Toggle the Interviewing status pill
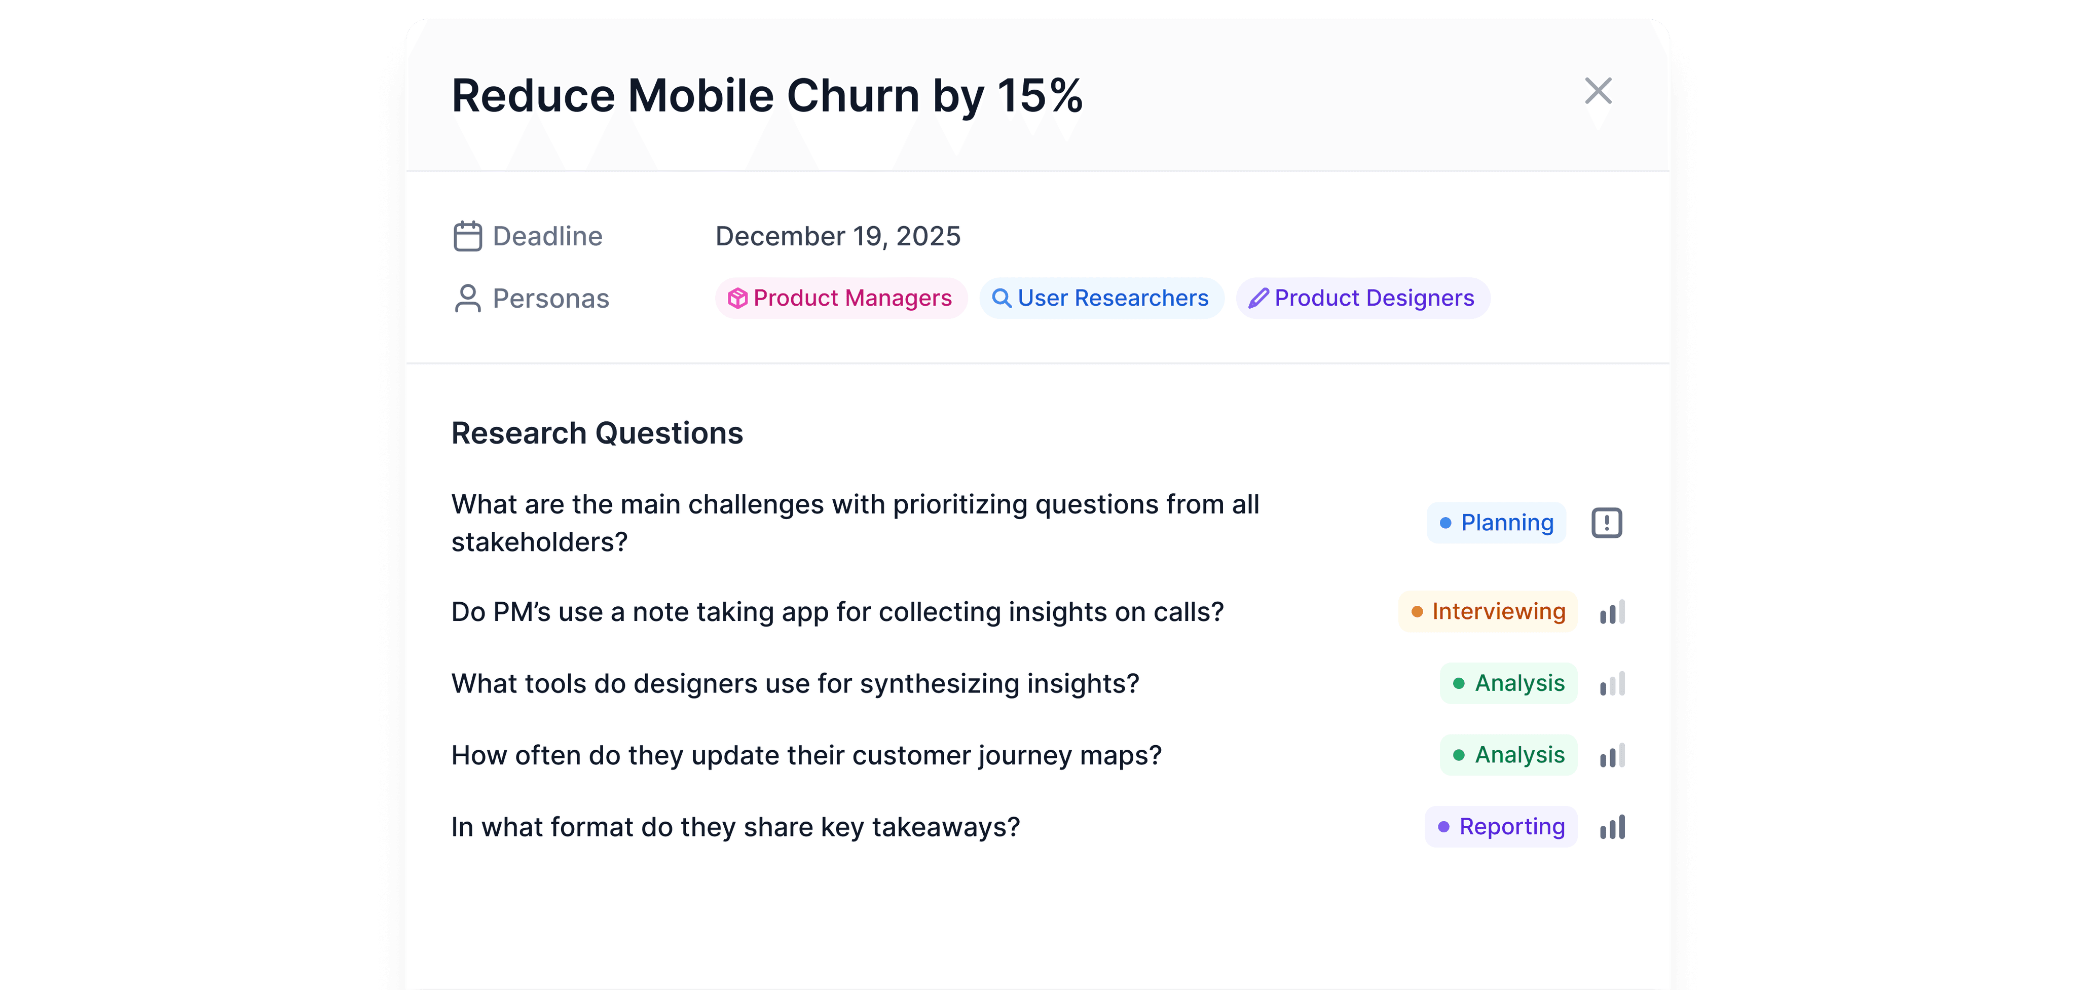2076x990 pixels. [x=1488, y=612]
